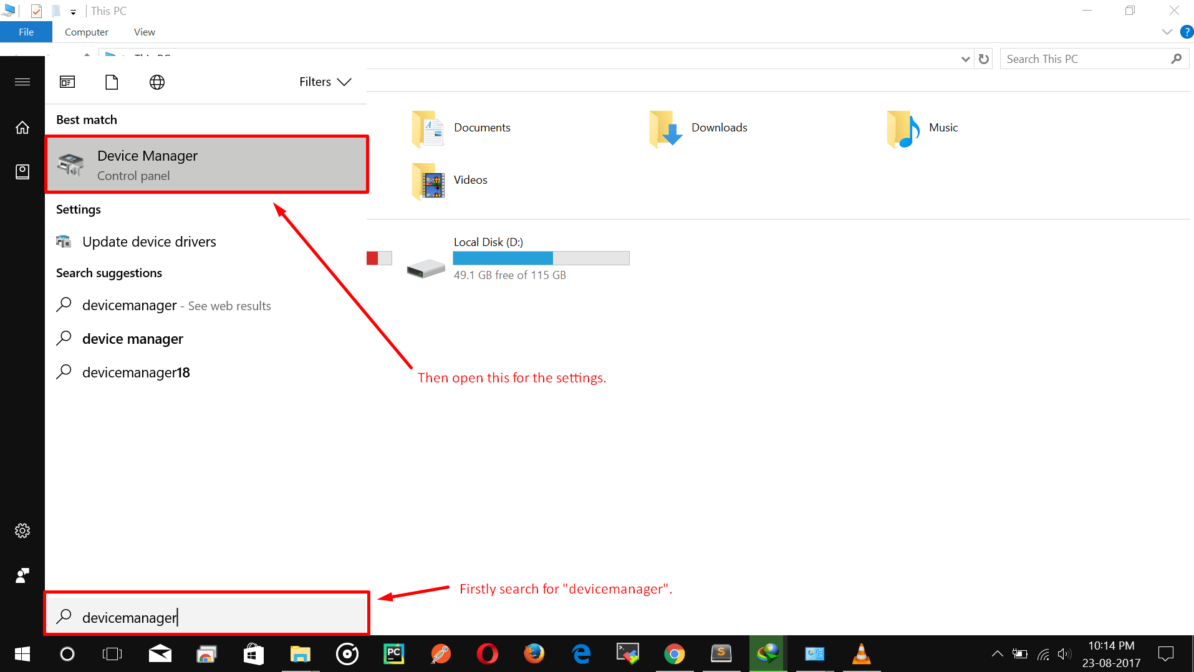Launch Sublime Text from taskbar

point(721,654)
